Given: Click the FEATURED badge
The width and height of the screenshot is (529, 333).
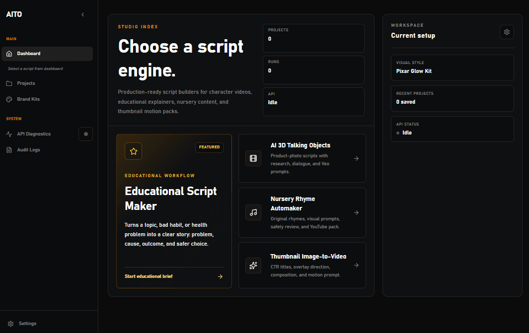Looking at the screenshot, I should (x=209, y=147).
